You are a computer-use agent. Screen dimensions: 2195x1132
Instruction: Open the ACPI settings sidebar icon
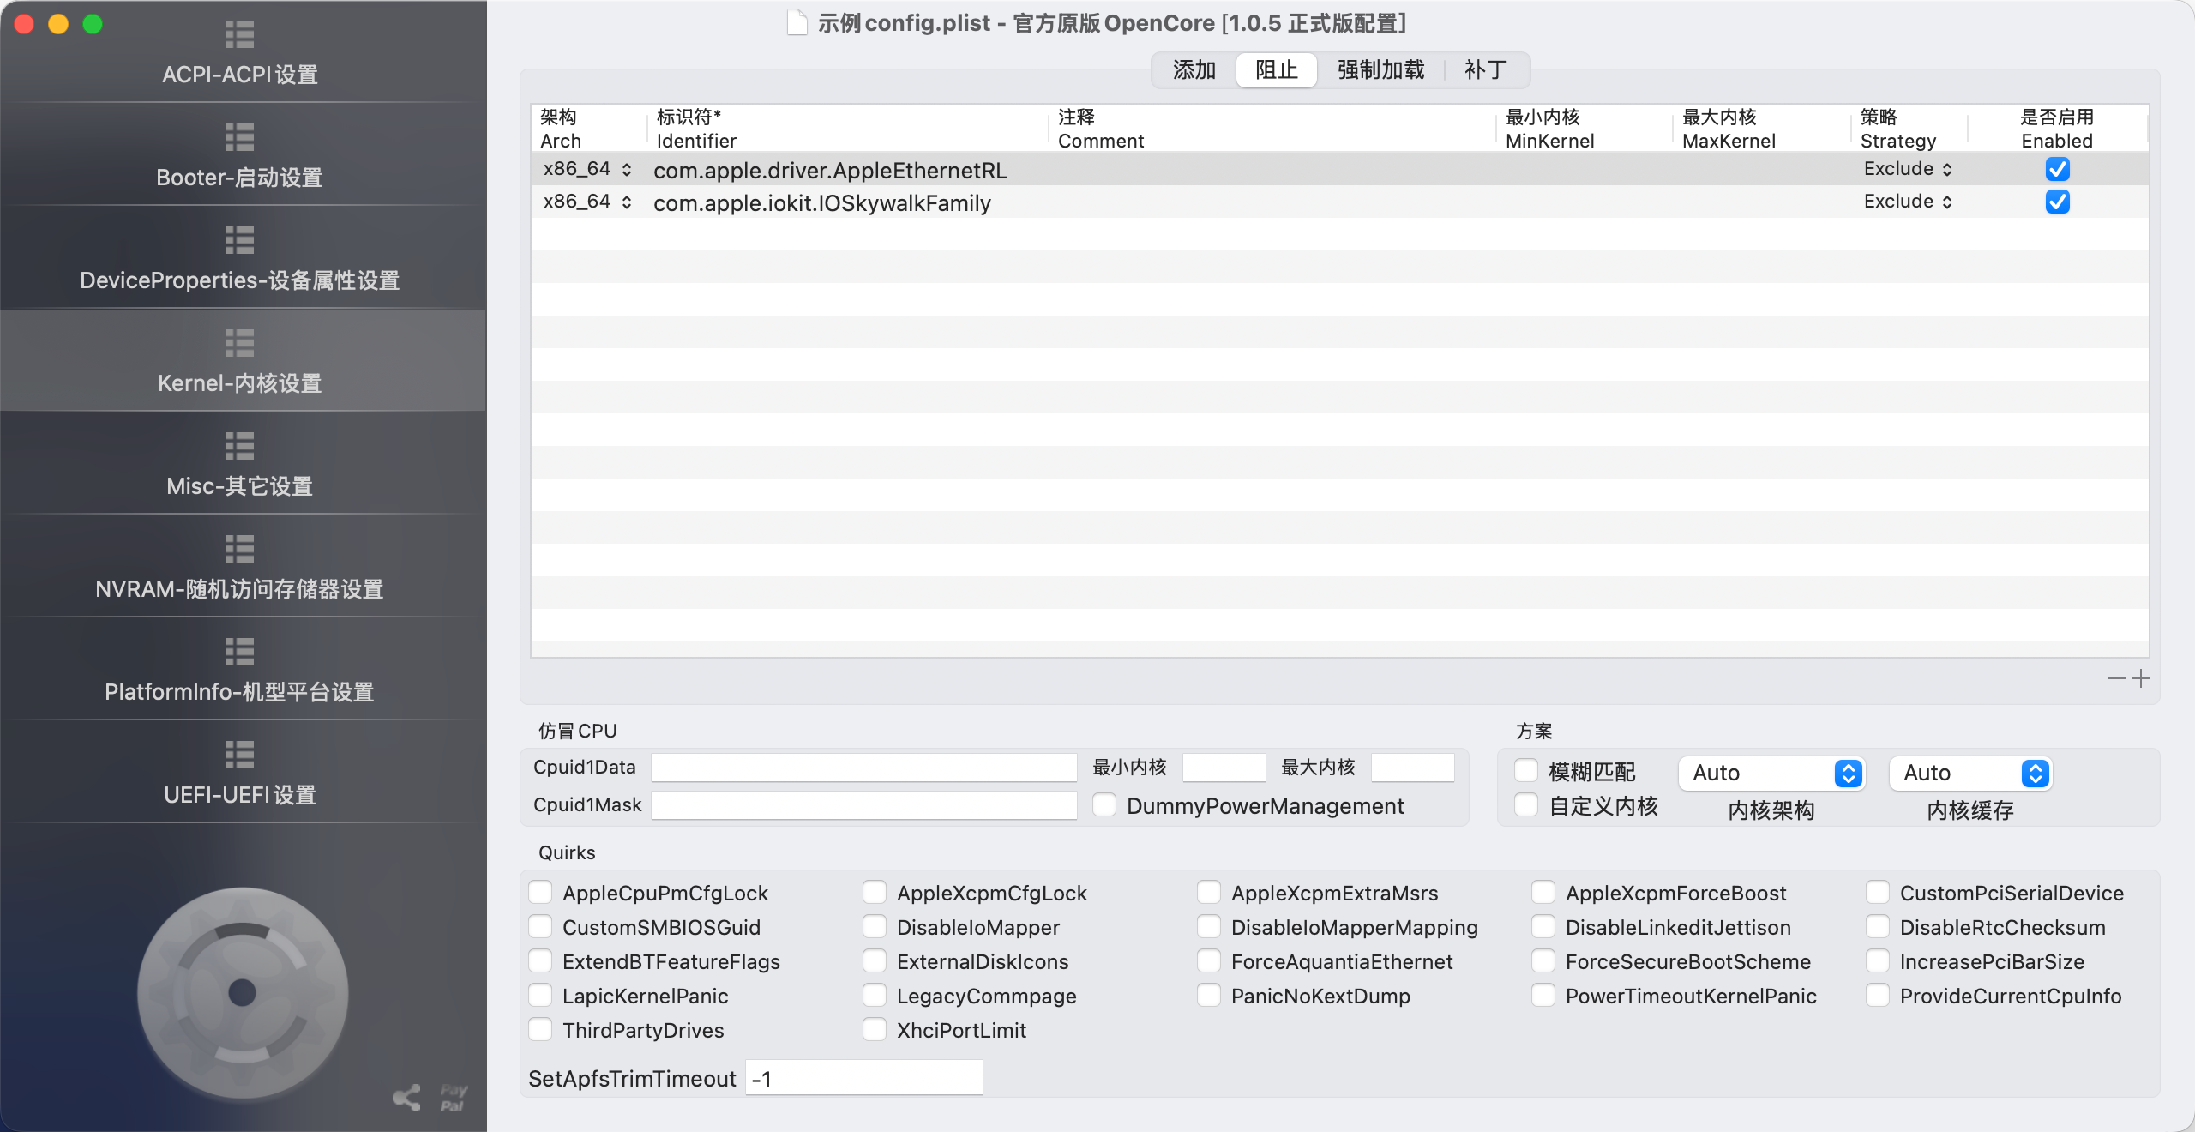point(240,34)
